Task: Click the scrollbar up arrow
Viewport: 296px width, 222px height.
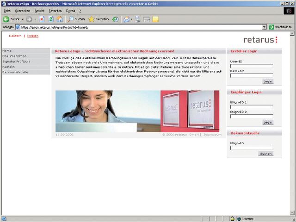Action: [x=292, y=34]
